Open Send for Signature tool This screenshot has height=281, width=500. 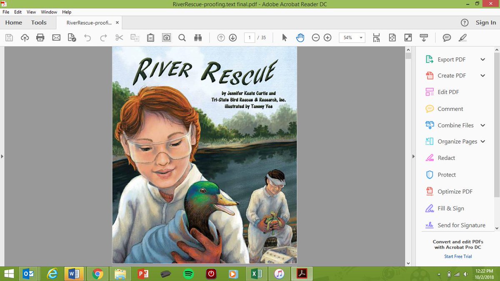coord(461,225)
